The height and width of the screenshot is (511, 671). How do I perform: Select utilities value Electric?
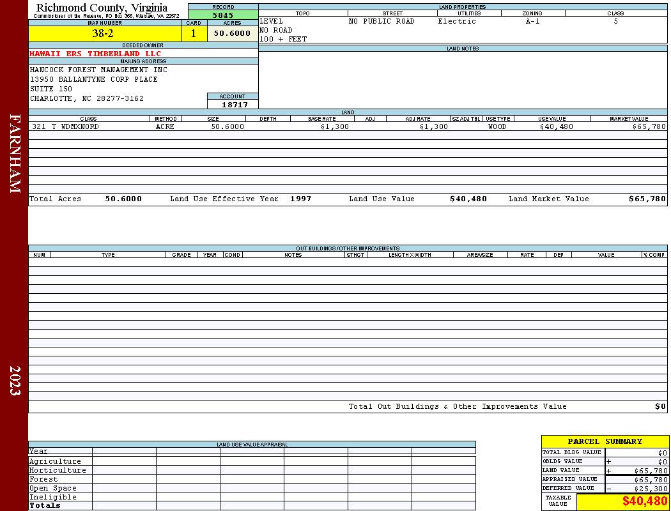[457, 21]
